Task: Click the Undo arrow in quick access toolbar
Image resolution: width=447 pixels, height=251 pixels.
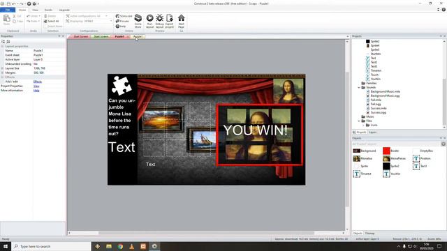Action: [14, 3]
